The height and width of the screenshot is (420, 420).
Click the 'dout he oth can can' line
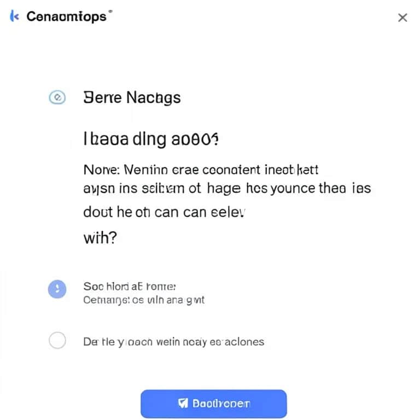tap(164, 212)
